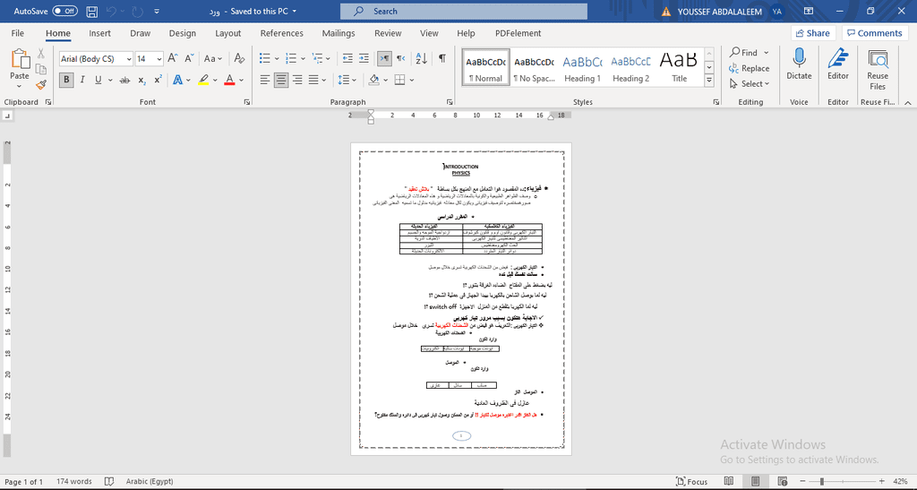Increase font size with grow icon
The width and height of the screenshot is (917, 490).
pos(173,58)
